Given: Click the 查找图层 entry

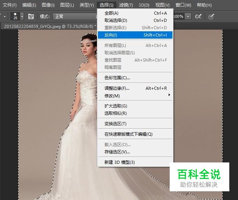Looking at the screenshot, I should coord(135,60).
